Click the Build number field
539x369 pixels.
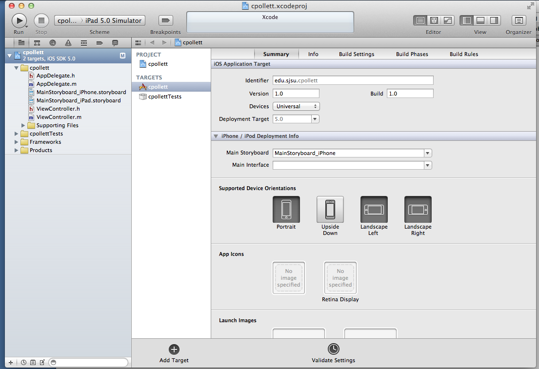[x=410, y=94]
